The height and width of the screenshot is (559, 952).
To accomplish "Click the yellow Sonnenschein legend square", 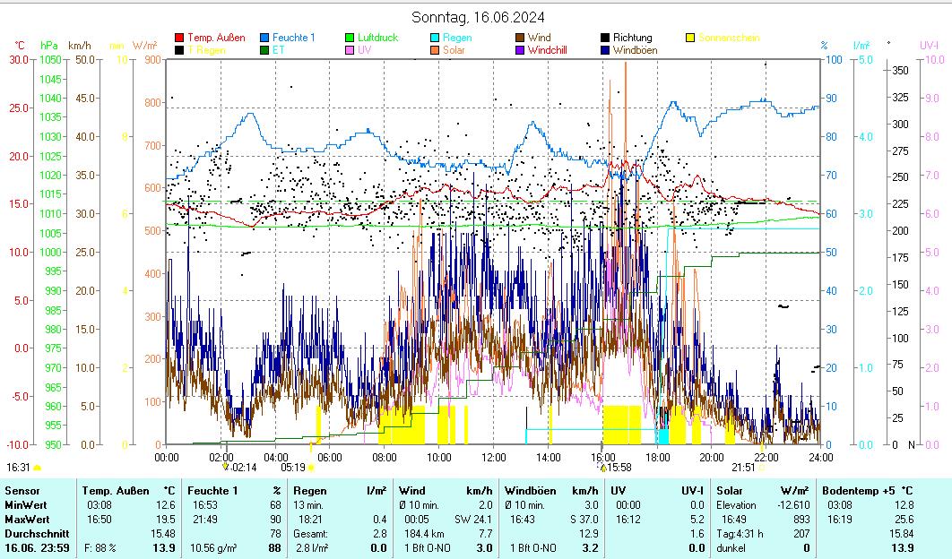I will click(690, 38).
